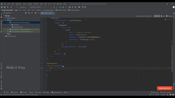The width and height of the screenshot is (175, 98).
Task: Switch editor to Design view
Action: point(169,16)
